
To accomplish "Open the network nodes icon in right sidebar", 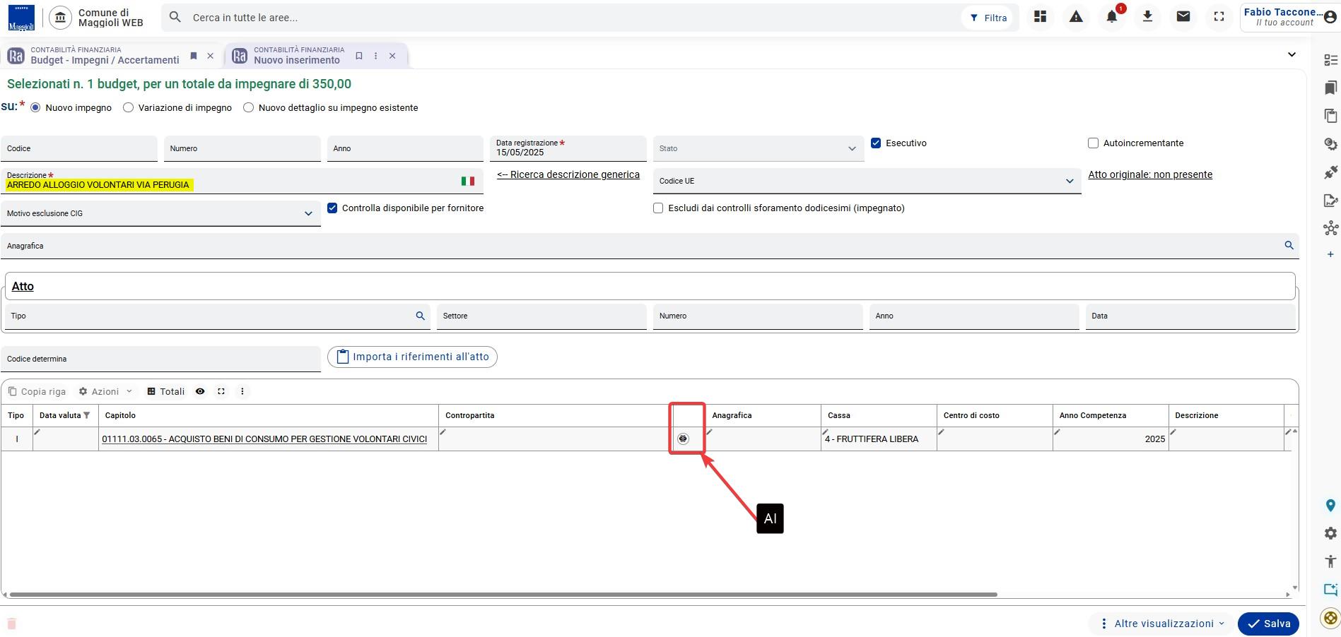I will (x=1330, y=228).
